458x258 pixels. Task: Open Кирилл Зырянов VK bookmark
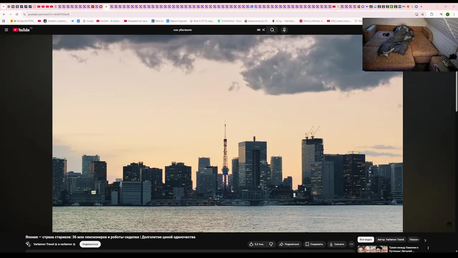pos(177,21)
